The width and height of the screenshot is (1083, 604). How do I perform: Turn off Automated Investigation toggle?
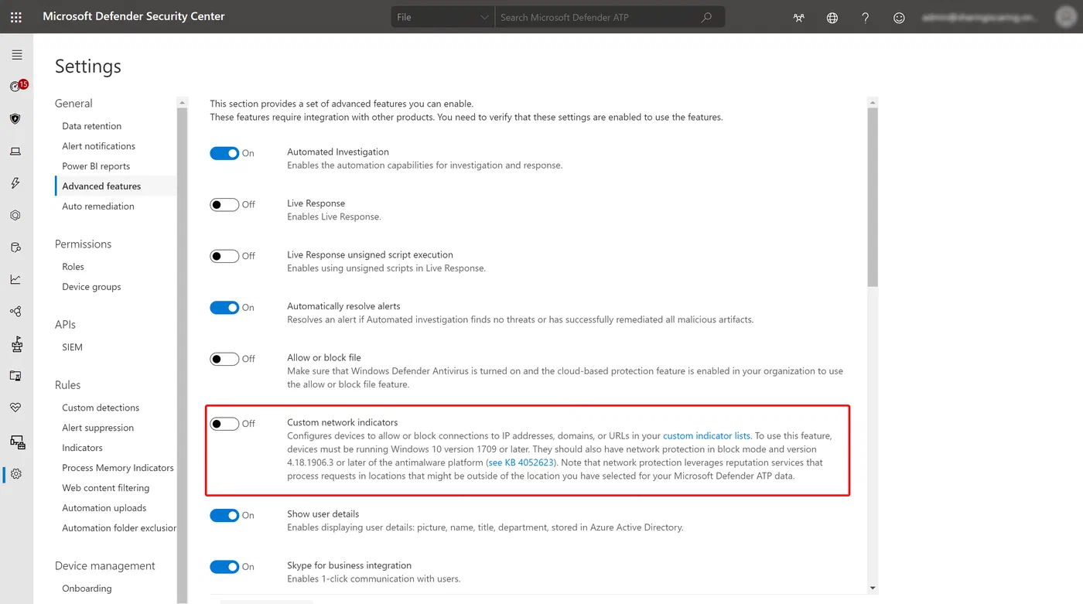(x=224, y=153)
